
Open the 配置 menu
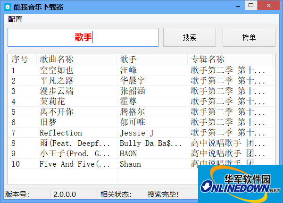[x=15, y=19]
